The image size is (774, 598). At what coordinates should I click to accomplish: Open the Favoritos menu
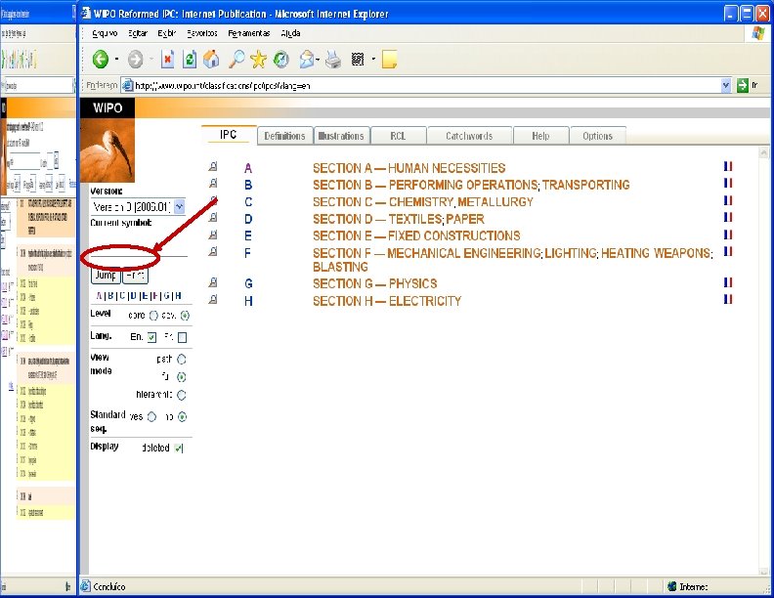pos(202,33)
